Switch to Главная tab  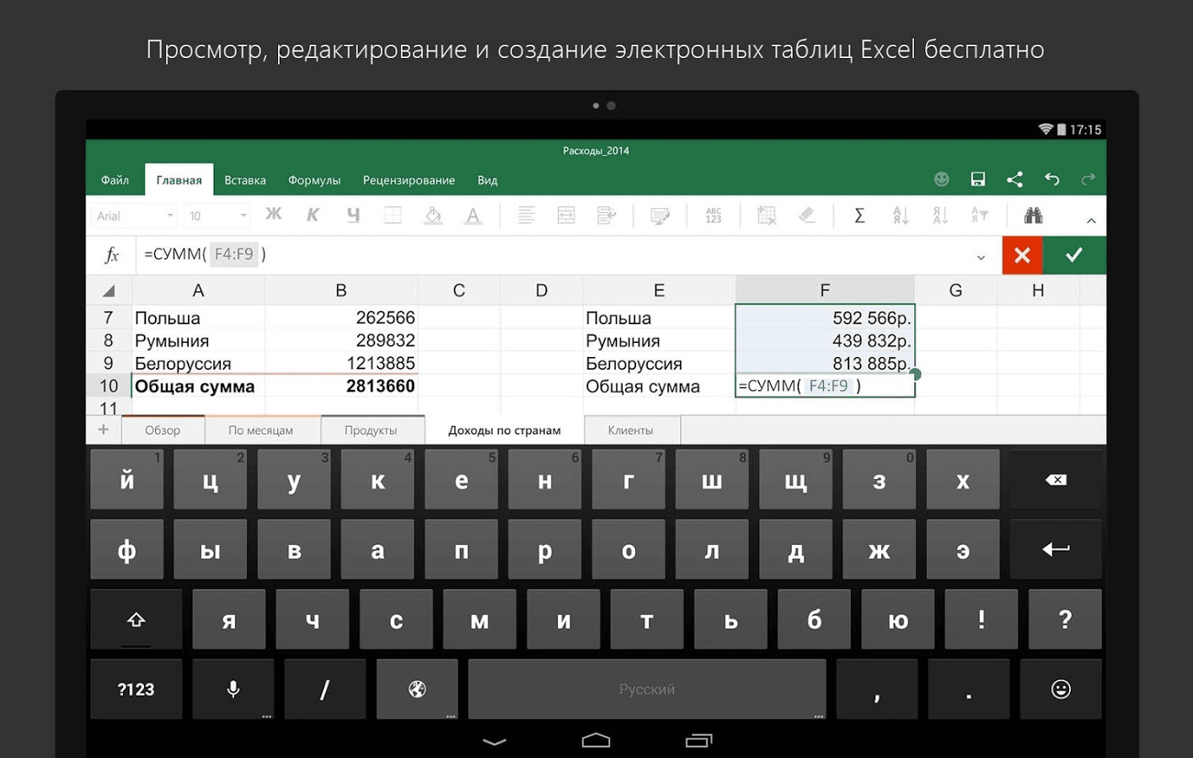(x=179, y=180)
